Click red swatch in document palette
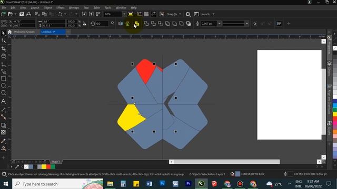This screenshot has width=337, height=189. tap(48, 167)
